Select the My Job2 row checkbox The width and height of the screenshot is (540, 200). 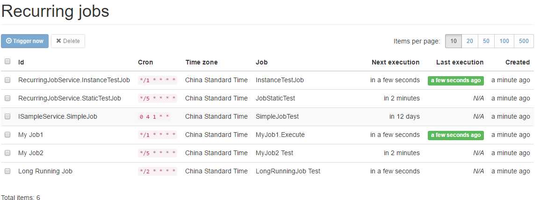[7, 153]
